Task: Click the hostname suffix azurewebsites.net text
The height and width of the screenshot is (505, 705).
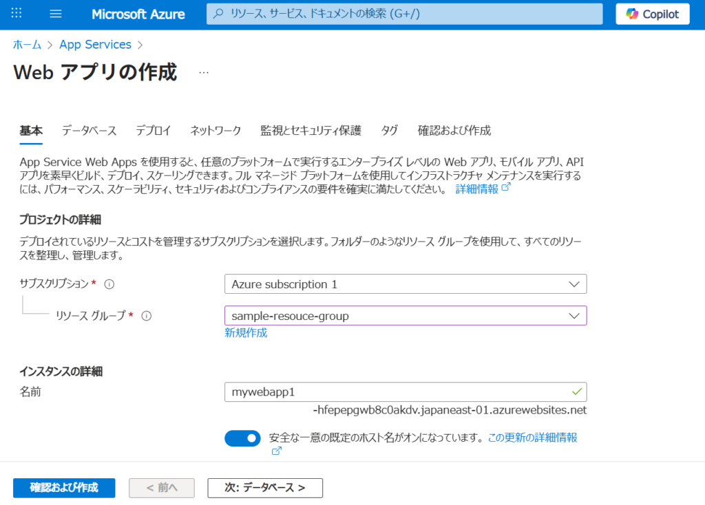Action: tap(450, 410)
